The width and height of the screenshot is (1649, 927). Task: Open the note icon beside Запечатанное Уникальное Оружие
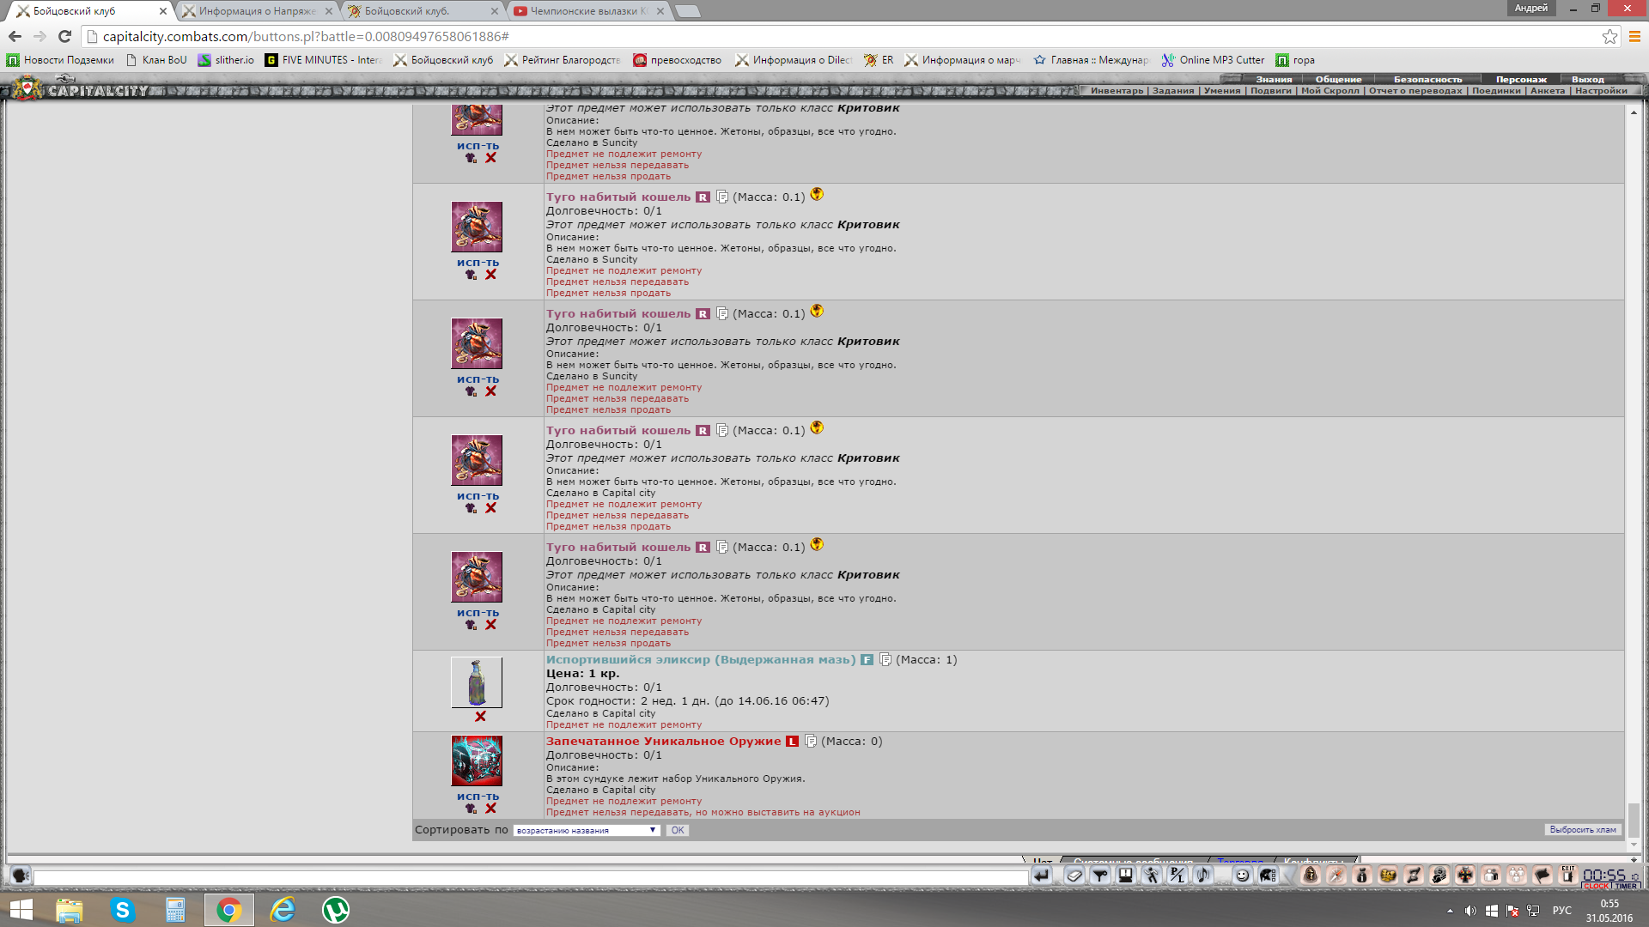point(811,742)
